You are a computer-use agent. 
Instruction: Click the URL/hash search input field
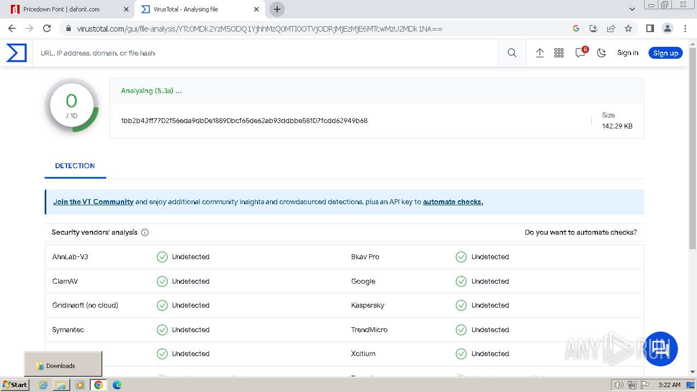coord(267,53)
